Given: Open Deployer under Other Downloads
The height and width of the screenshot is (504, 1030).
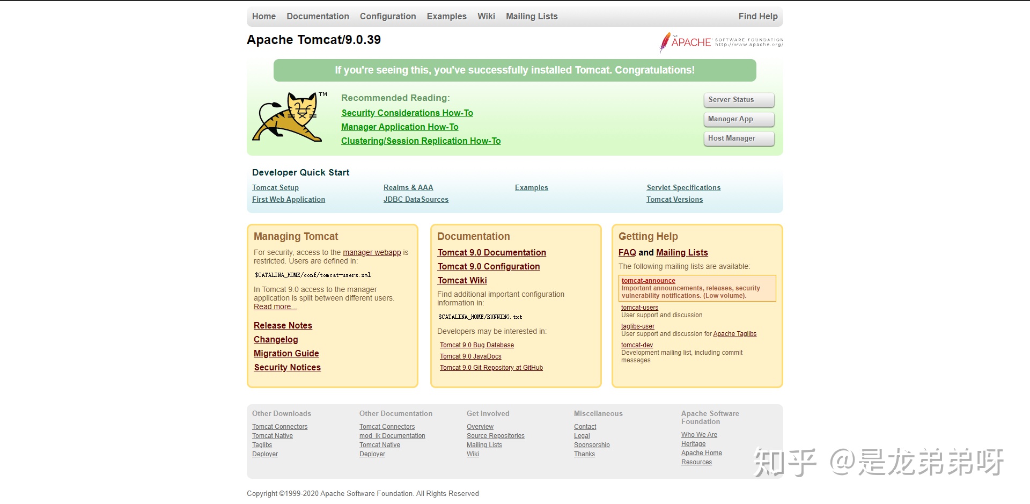Looking at the screenshot, I should click(265, 455).
